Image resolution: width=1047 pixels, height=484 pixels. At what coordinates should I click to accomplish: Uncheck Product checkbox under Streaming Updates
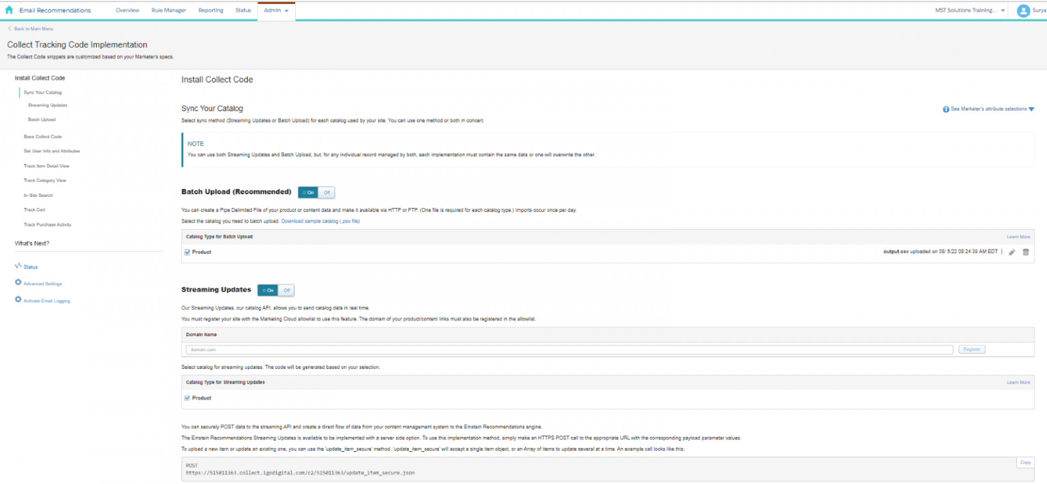point(187,398)
